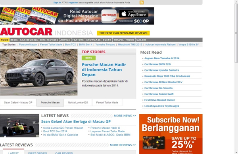Select the Nokia Lumia 625 story tab
The image size is (238, 154).
point(78,102)
